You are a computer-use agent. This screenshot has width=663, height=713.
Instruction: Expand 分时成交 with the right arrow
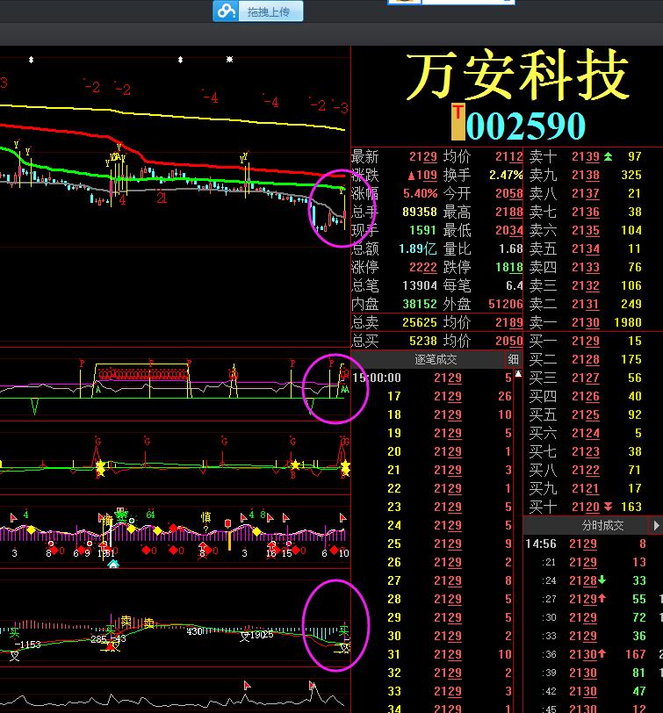656,526
